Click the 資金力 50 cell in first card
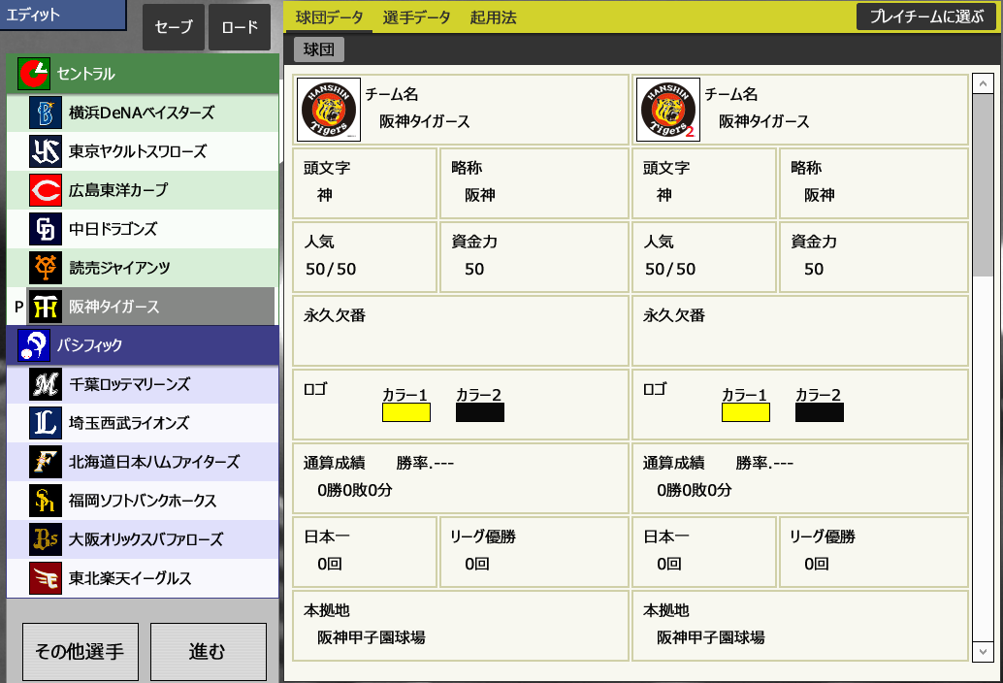 [534, 256]
